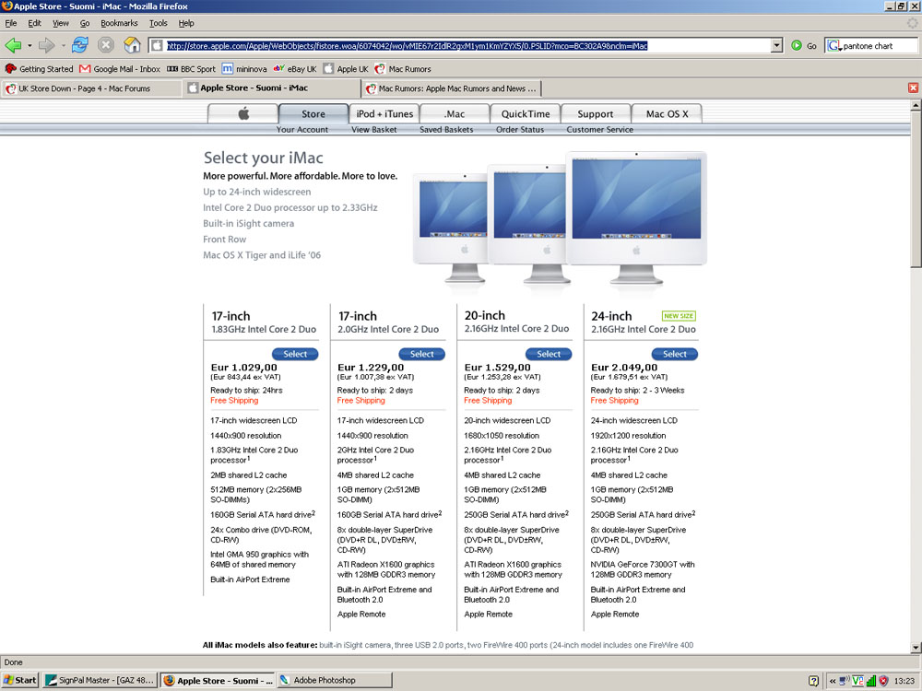The image size is (922, 691).
Task: Open the Apple UK bookmark
Action: (x=346, y=69)
